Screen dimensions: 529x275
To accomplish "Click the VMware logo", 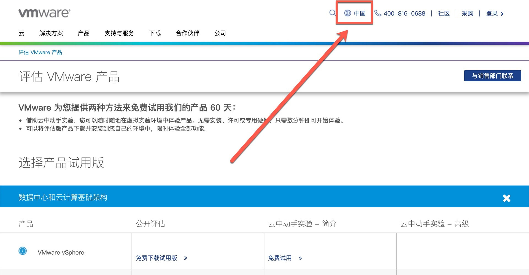I will pyautogui.click(x=44, y=13).
